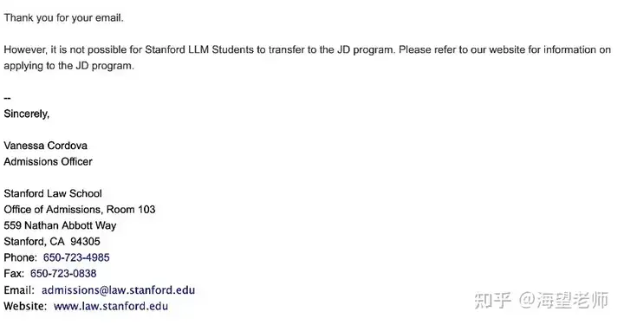This screenshot has width=624, height=325.
Task: Click the '559 Nathan Abbott Way' address line
Action: click(x=60, y=225)
